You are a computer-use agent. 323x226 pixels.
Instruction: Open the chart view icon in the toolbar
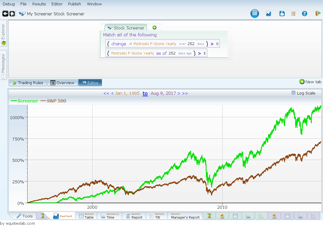coord(268,13)
